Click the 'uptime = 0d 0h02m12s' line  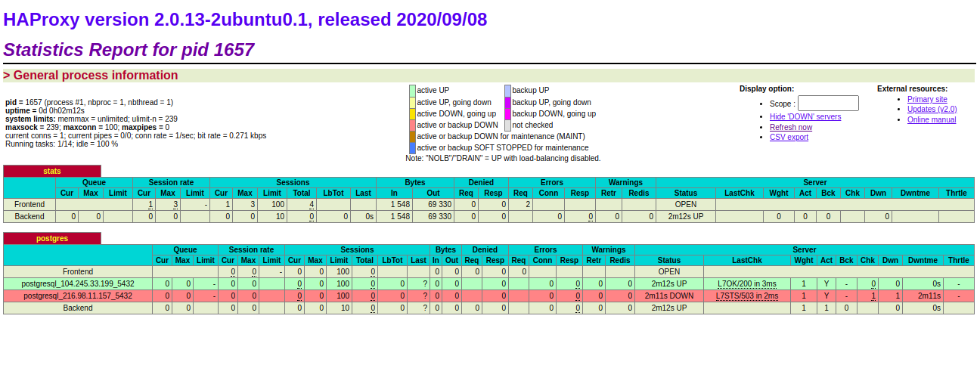45,110
